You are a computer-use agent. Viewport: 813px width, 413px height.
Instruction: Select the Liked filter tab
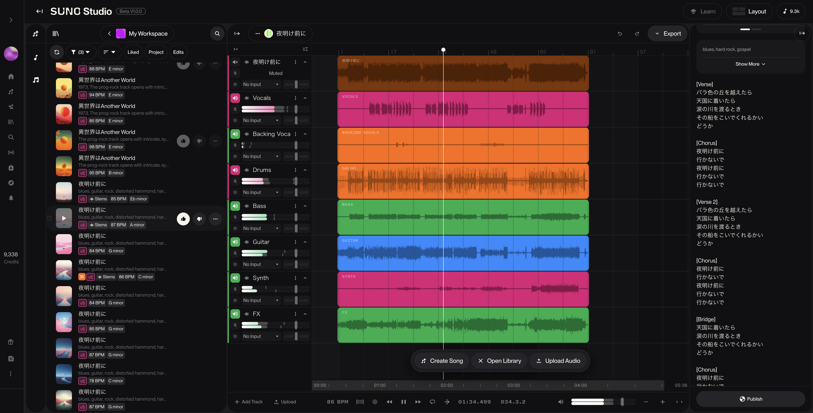[133, 52]
